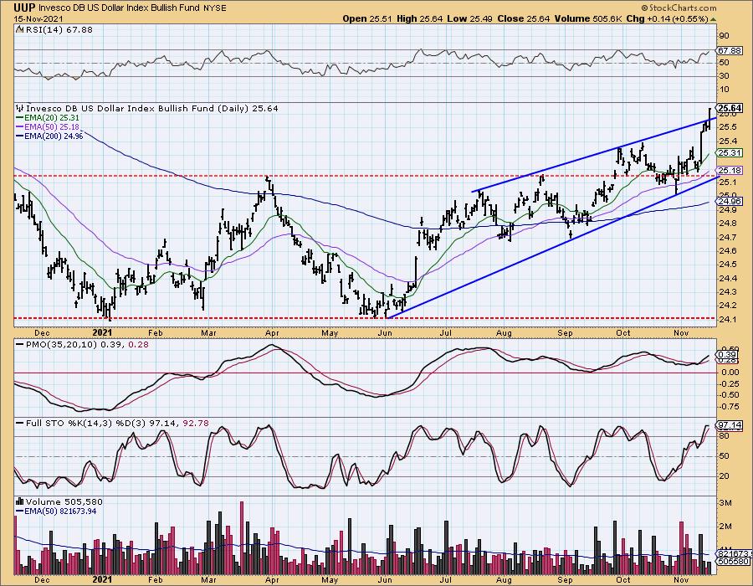This screenshot has width=753, height=586.
Task: Click the 24.96 EMA tag on price axis
Action: [x=730, y=201]
